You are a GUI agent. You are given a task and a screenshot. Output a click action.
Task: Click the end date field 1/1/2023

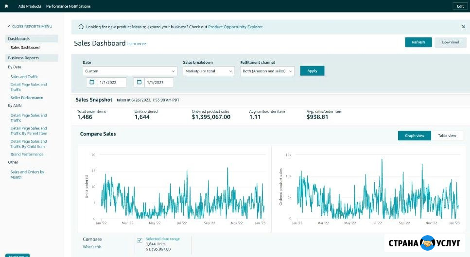158,83
